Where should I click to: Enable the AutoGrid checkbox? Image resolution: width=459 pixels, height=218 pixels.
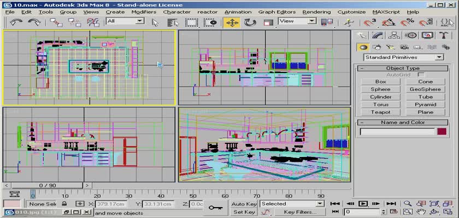click(x=421, y=74)
